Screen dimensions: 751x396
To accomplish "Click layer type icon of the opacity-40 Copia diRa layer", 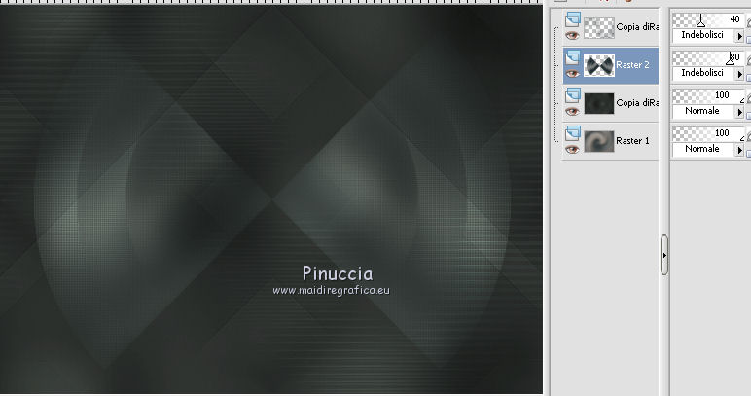I will 573,19.
